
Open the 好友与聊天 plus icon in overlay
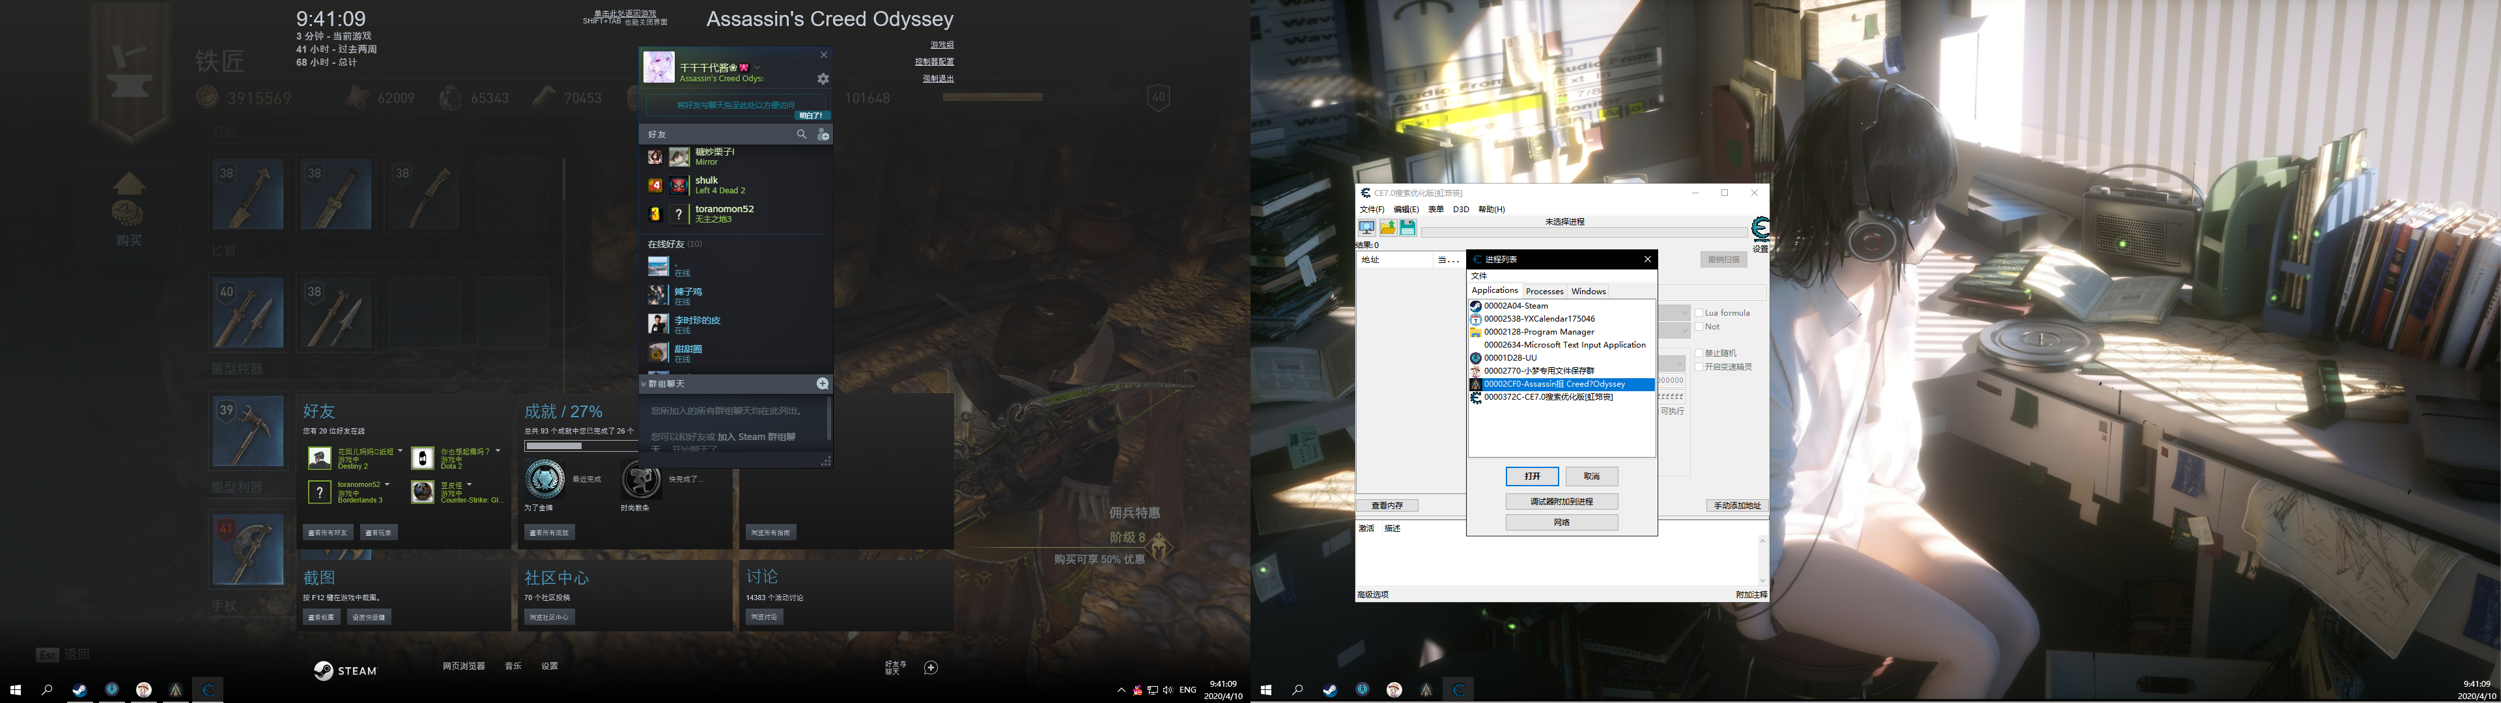click(931, 667)
